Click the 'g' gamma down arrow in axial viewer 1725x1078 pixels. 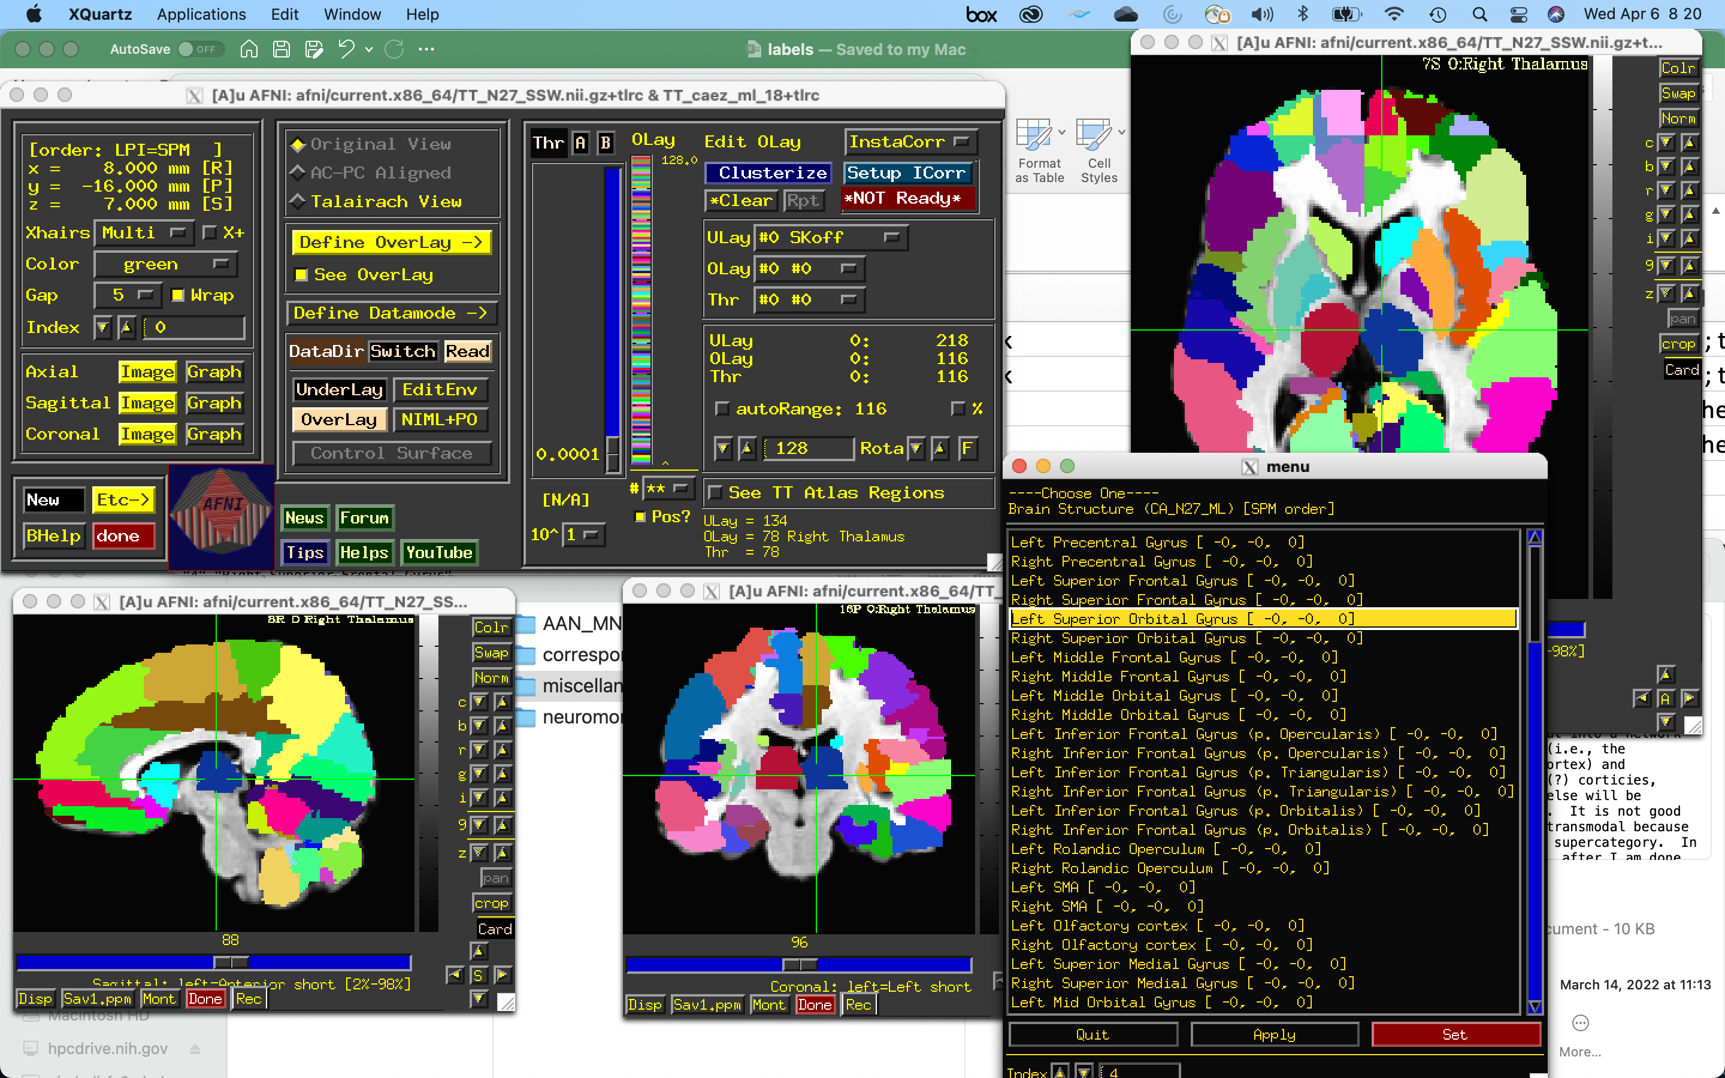[x=1666, y=214]
